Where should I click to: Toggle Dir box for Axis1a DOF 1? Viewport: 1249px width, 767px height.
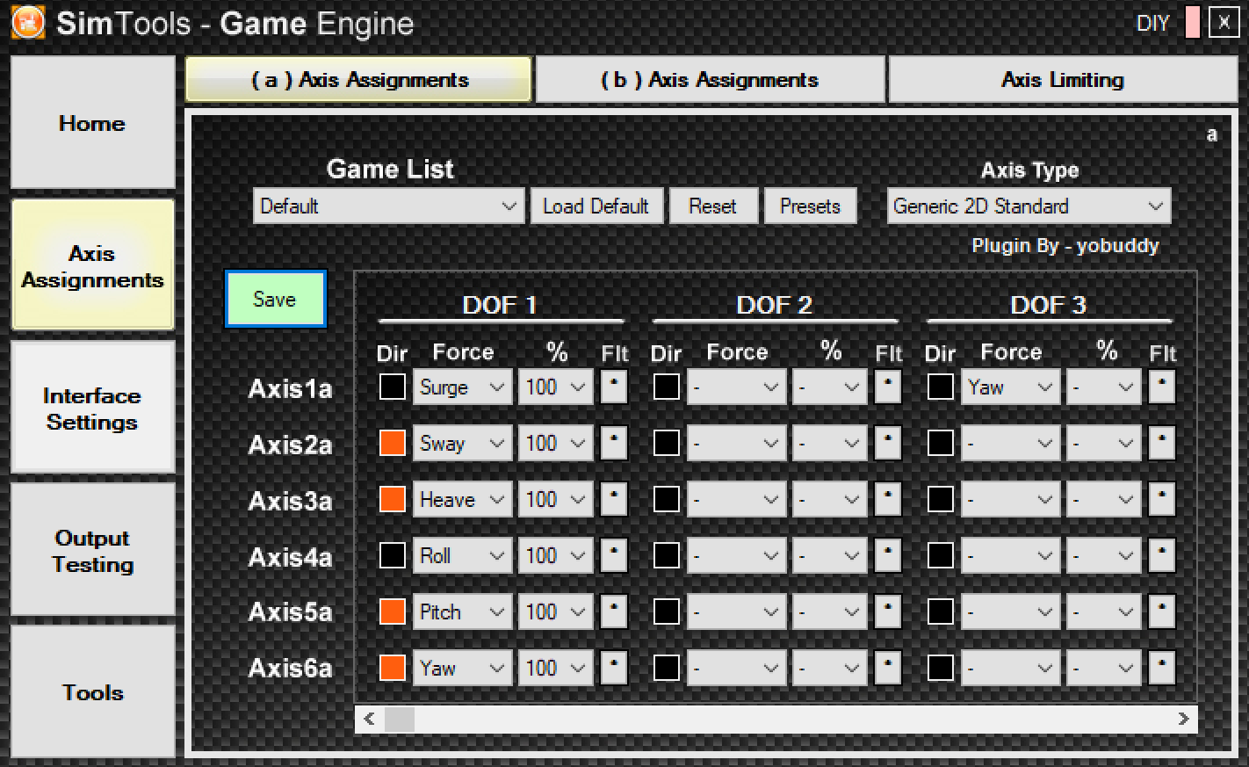coord(392,387)
